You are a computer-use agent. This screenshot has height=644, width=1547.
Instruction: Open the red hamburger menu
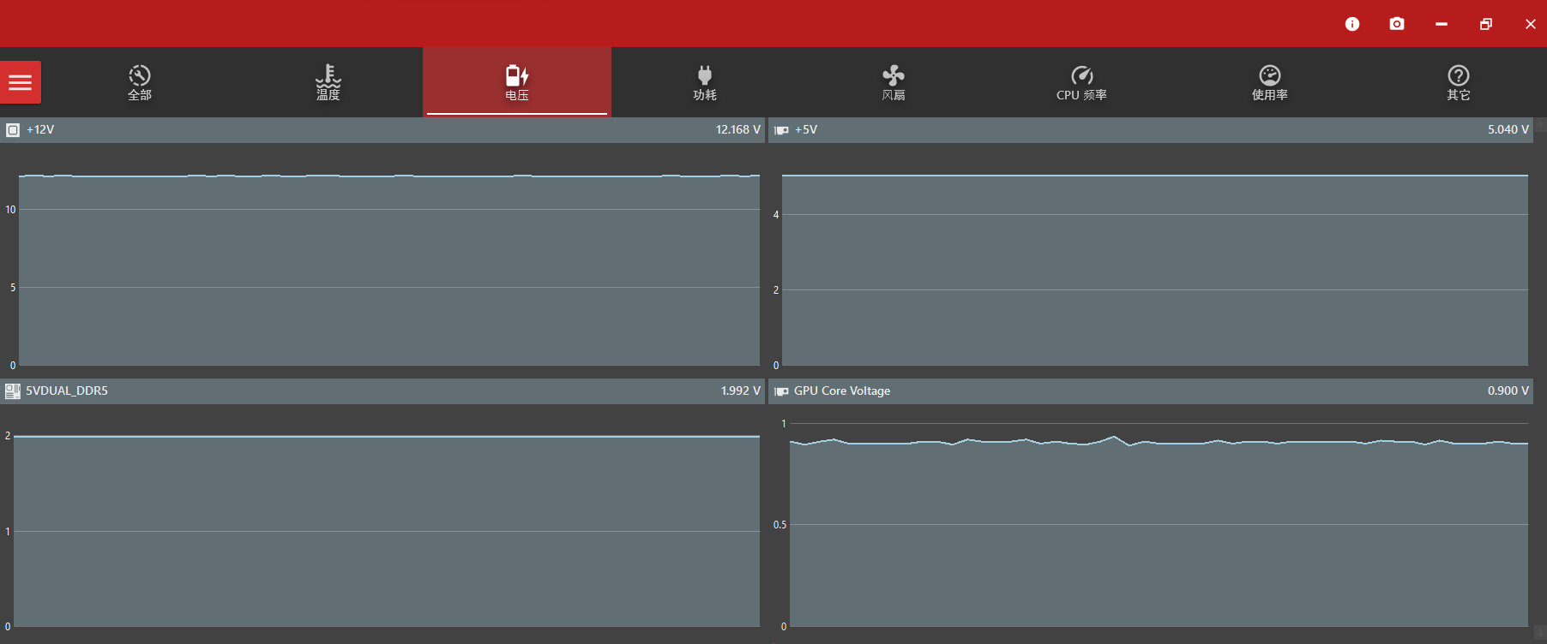[x=21, y=82]
